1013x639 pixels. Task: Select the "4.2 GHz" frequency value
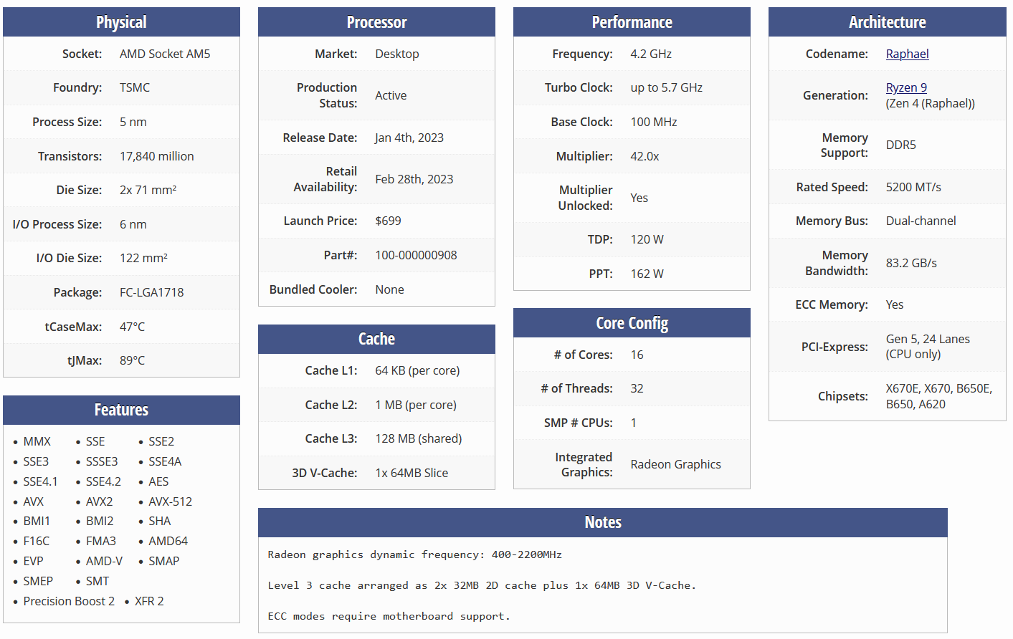tap(651, 54)
